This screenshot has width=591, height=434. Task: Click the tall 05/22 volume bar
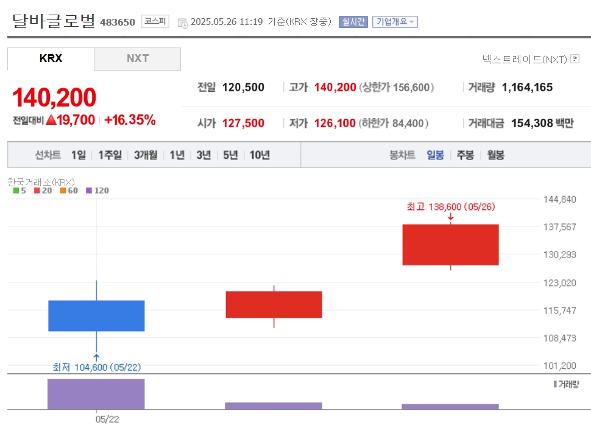pos(96,394)
